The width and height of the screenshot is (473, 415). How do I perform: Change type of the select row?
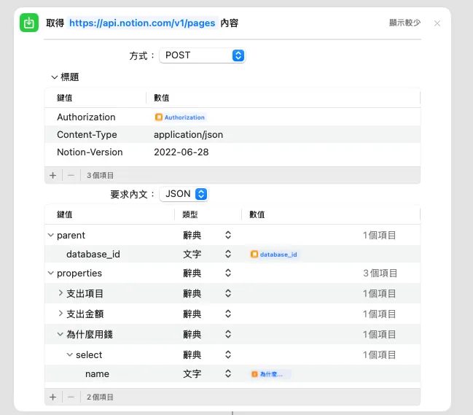coord(228,354)
